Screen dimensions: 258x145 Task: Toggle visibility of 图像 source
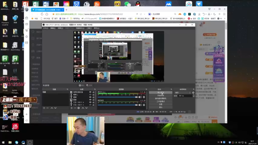point(90,100)
